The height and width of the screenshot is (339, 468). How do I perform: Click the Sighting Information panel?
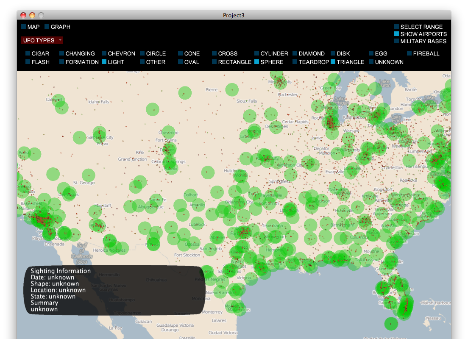click(114, 290)
